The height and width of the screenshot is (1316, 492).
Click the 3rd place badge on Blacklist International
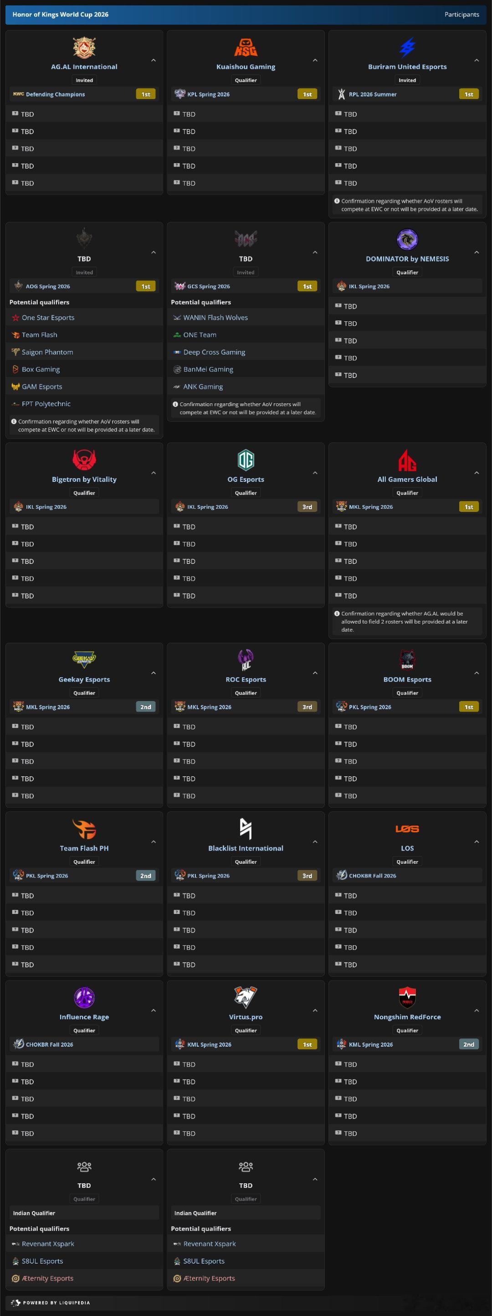click(x=307, y=876)
